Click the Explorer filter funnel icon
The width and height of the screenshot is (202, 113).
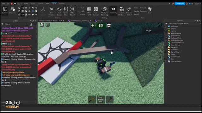coord(166,24)
